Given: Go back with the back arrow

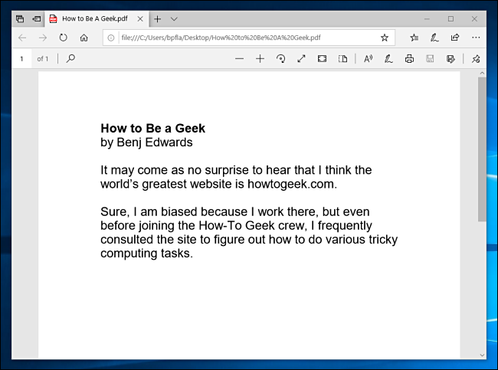Looking at the screenshot, I should point(22,38).
